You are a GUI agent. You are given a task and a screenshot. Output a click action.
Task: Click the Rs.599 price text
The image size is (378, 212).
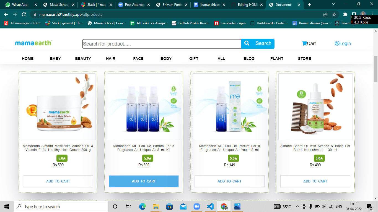58,165
